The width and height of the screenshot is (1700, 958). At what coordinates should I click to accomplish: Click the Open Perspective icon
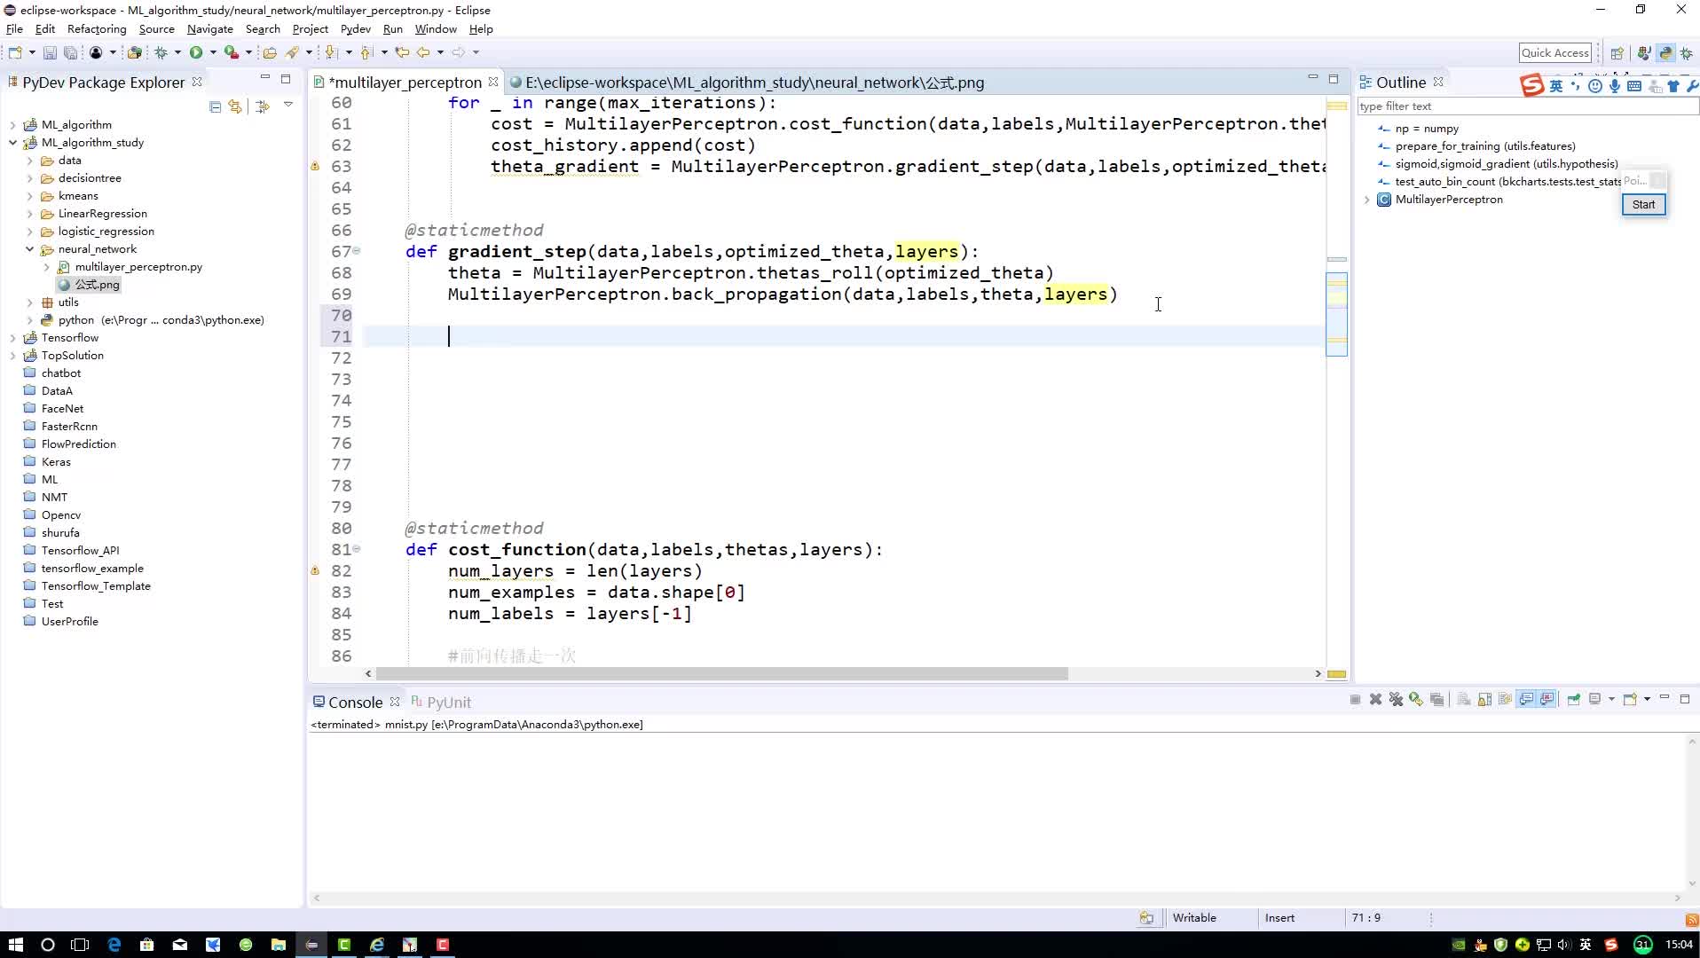[1617, 53]
